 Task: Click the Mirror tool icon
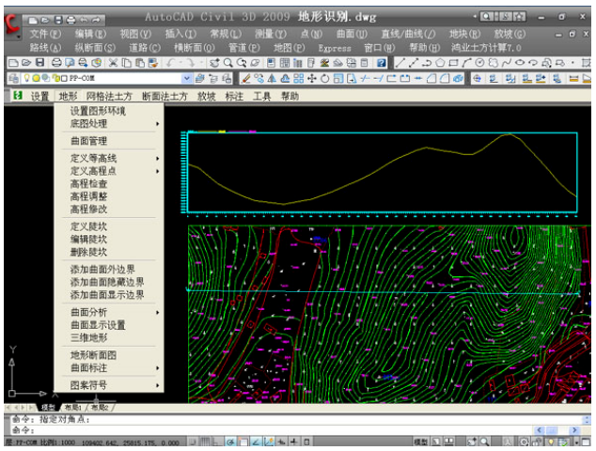pos(272,79)
